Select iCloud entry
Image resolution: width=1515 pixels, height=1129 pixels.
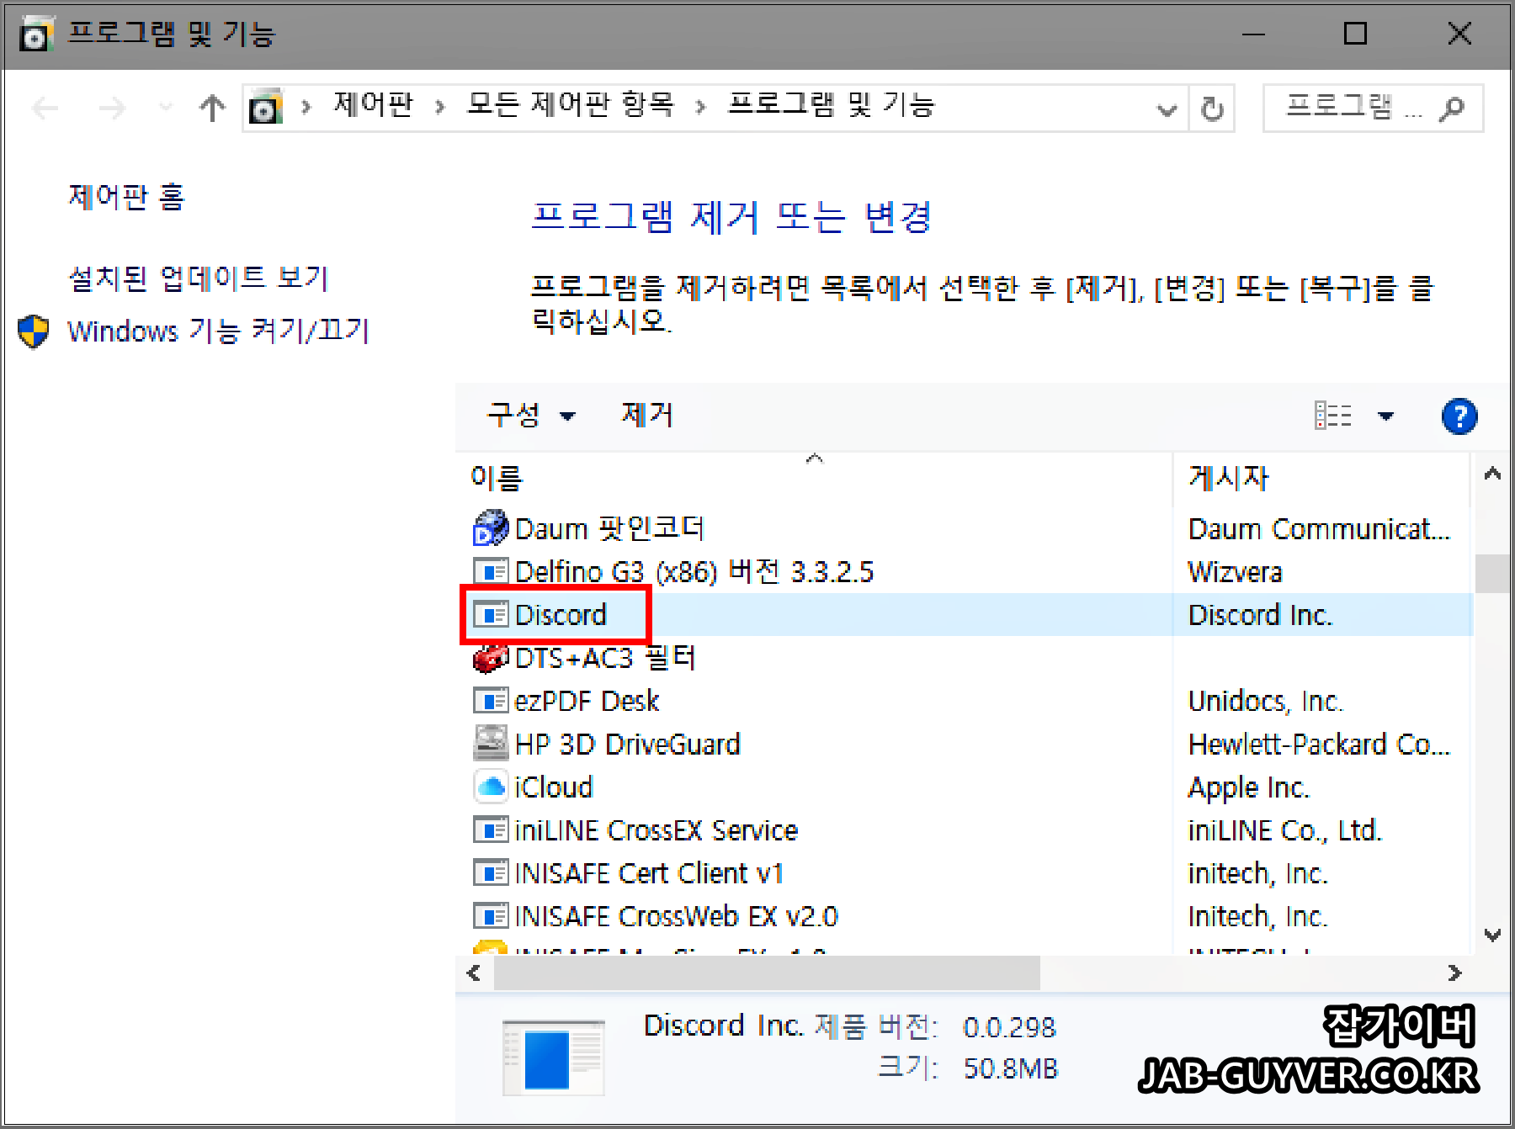554,787
